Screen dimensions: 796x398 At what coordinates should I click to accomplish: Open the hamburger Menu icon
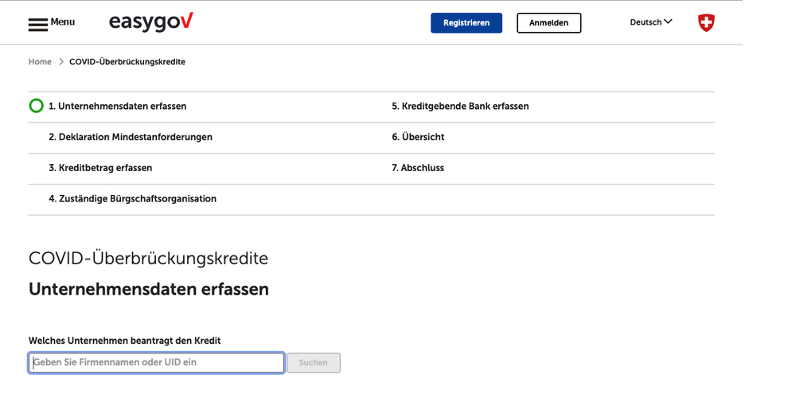[38, 25]
